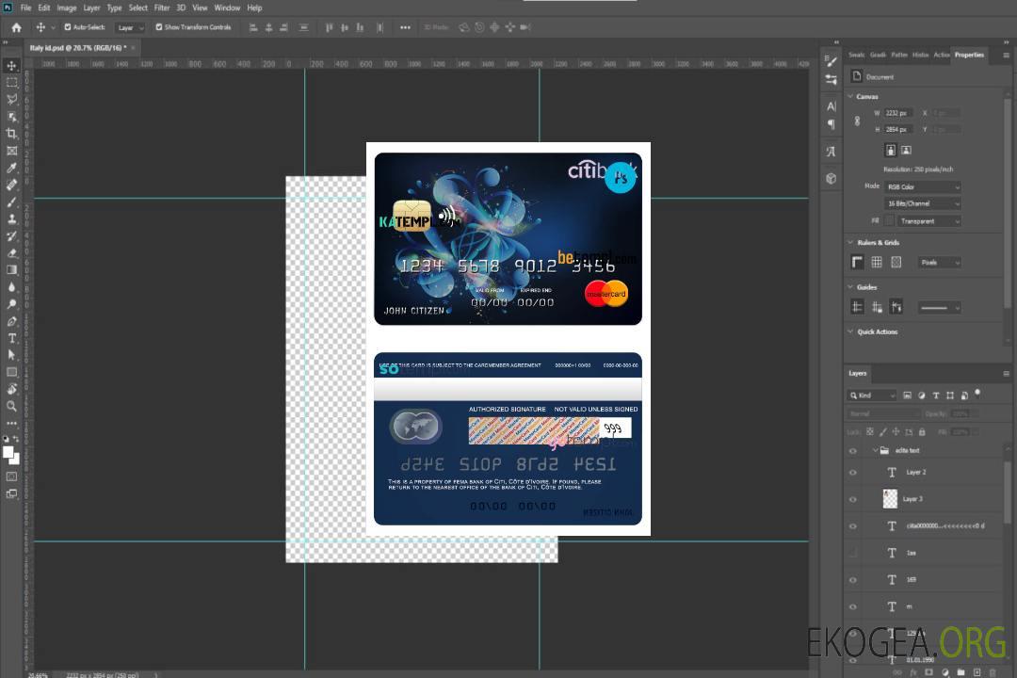Image resolution: width=1017 pixels, height=678 pixels.
Task: Click the canvas height input field
Action: point(898,129)
